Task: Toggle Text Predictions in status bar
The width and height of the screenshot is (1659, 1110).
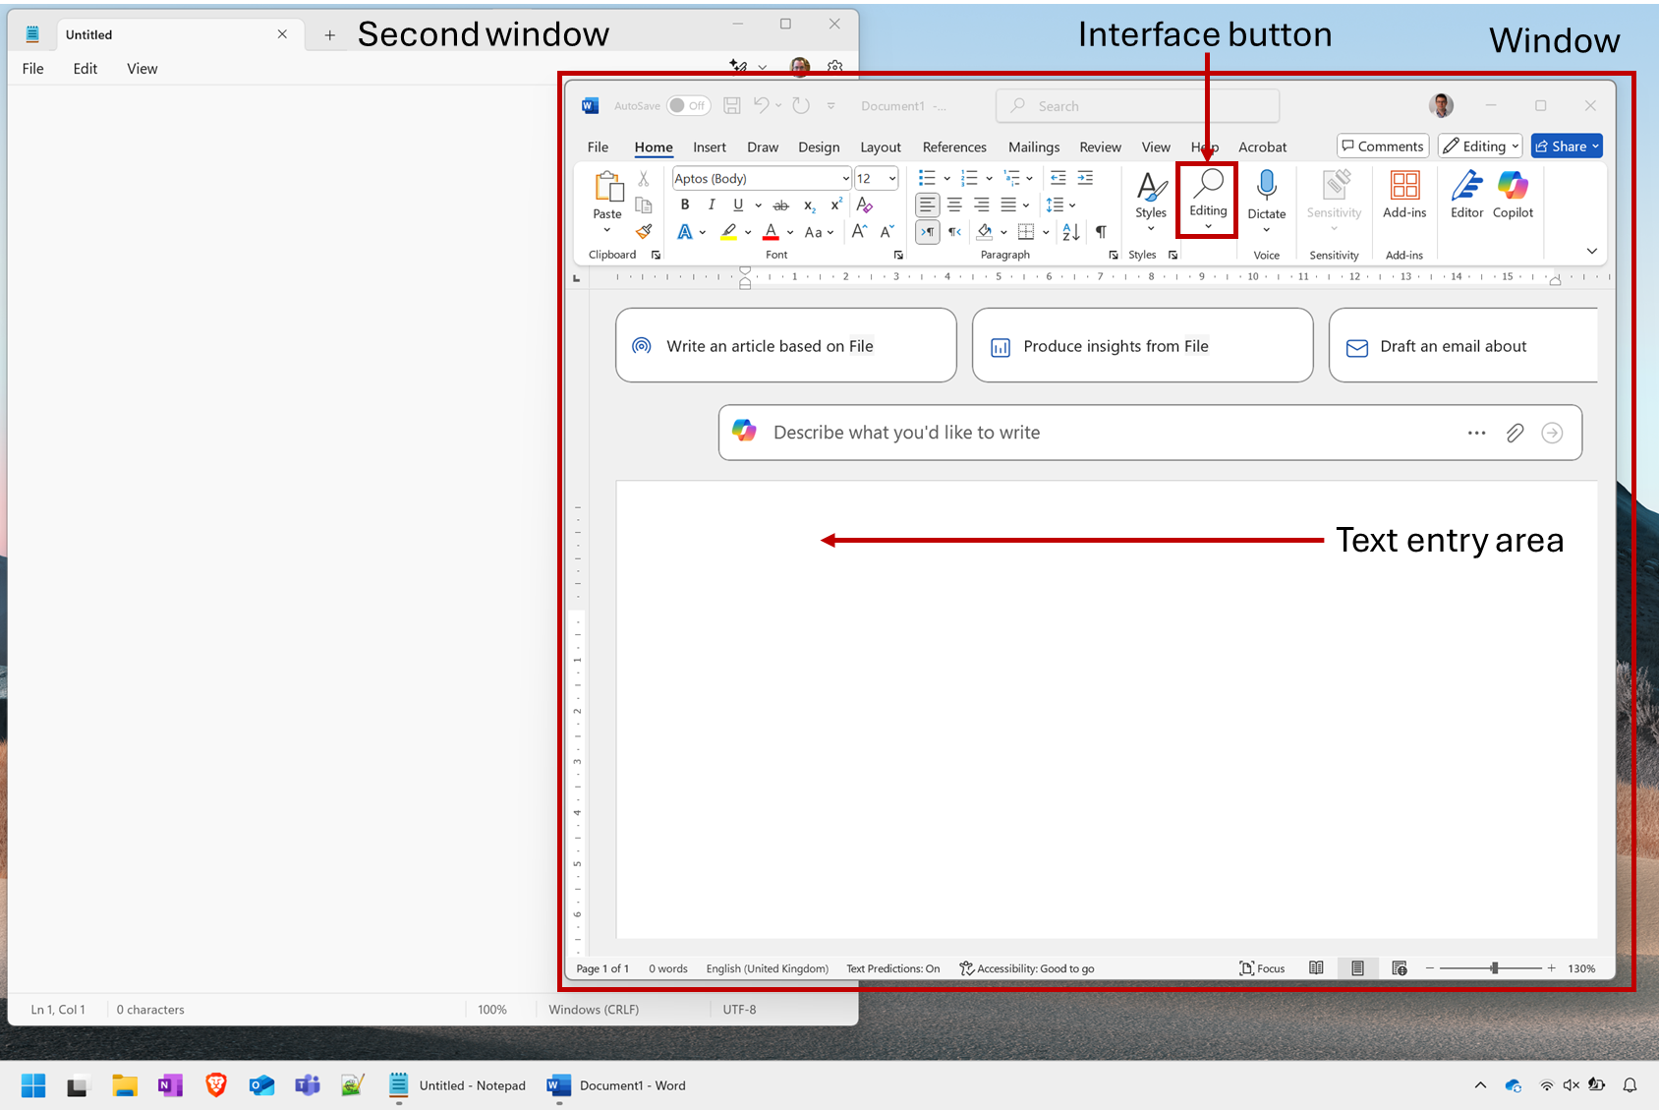Action: (x=892, y=968)
